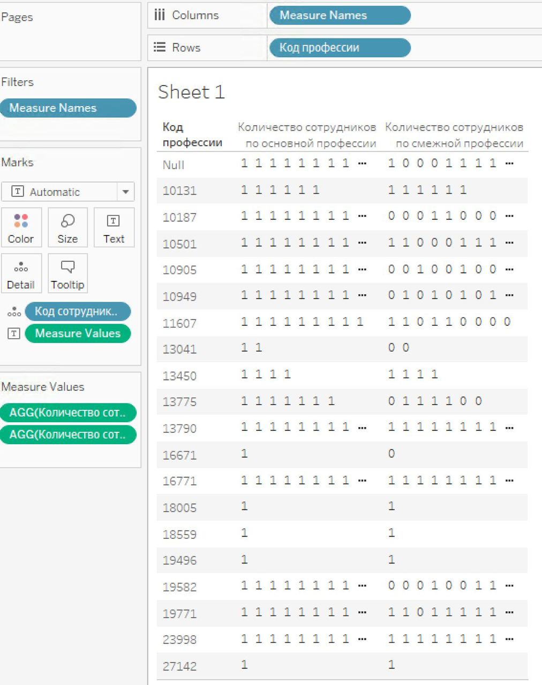
Task: Click the Pages shelf label
Action: click(17, 17)
